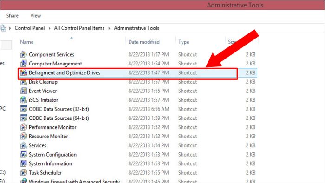Viewport: 325px width, 183px height.
Task: Select the System Configuration file name
Action: tap(52, 155)
